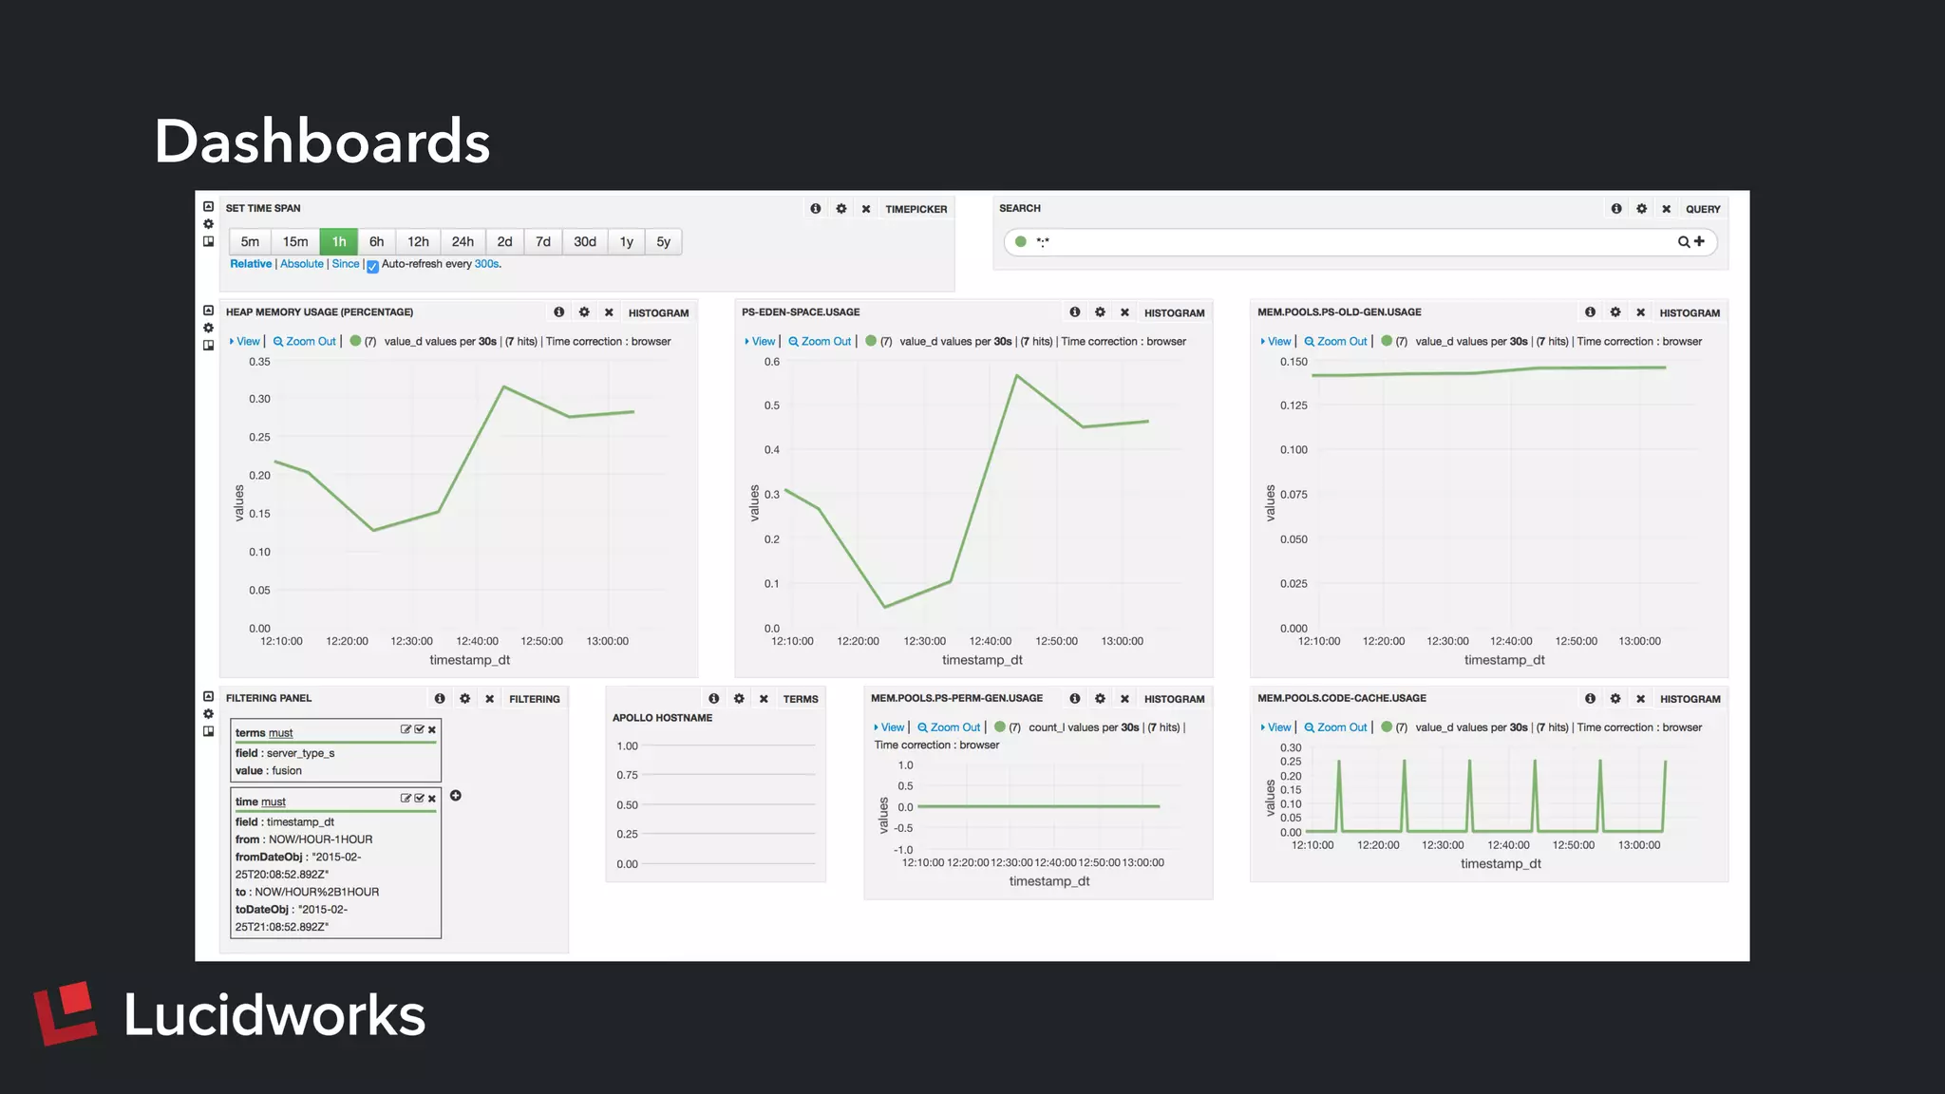This screenshot has height=1094, width=1945.
Task: Close the Apollo Hostname terms panel
Action: click(764, 699)
